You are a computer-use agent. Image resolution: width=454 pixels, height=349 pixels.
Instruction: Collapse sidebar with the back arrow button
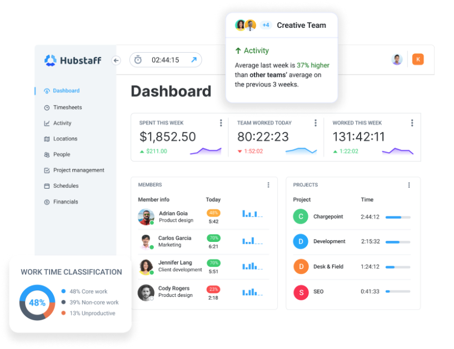[116, 60]
